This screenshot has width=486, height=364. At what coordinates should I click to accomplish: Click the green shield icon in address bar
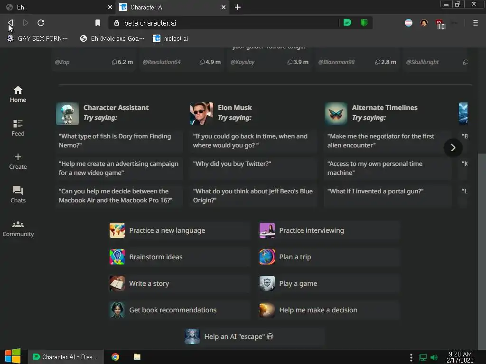point(364,23)
